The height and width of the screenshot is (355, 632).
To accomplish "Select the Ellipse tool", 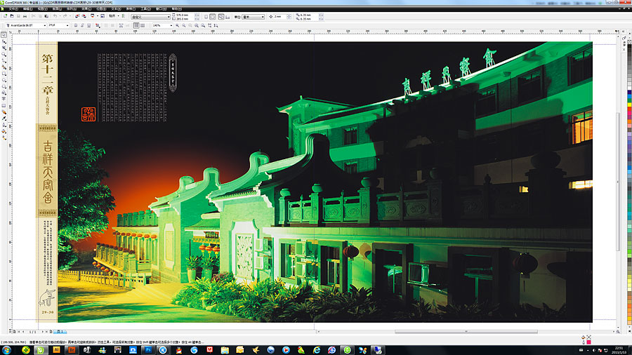I will (x=4, y=80).
